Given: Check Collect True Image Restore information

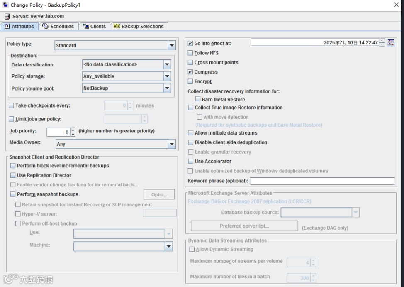Looking at the screenshot, I should (x=191, y=108).
